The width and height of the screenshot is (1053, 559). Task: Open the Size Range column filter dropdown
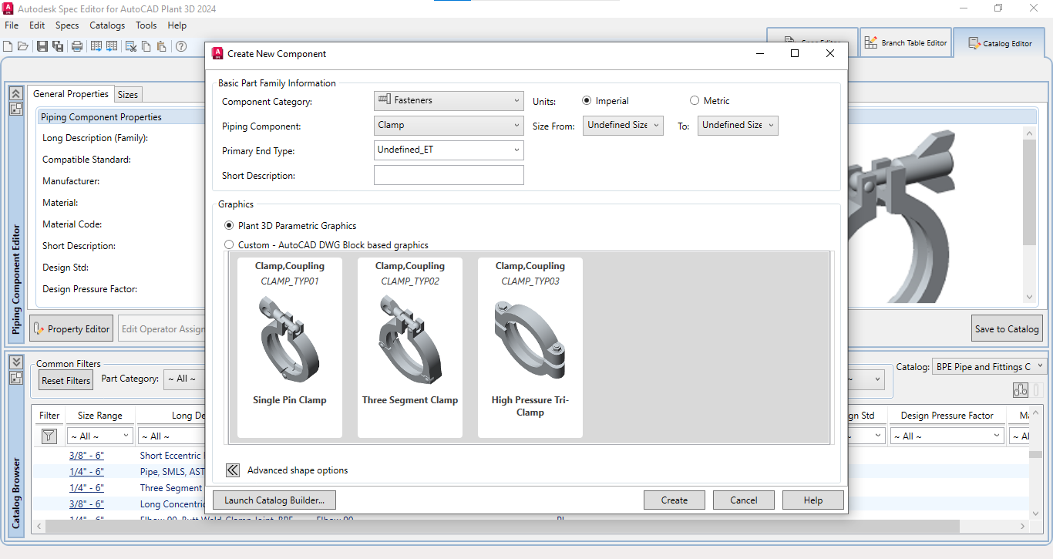point(99,436)
